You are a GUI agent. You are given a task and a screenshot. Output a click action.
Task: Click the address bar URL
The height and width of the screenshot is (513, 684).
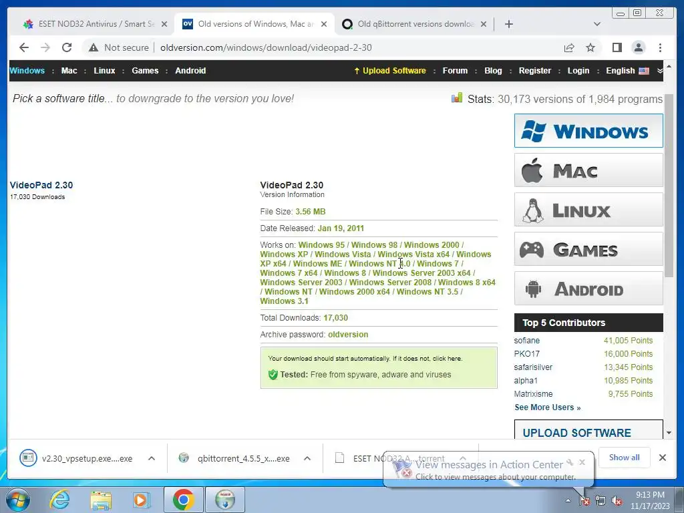point(266,47)
